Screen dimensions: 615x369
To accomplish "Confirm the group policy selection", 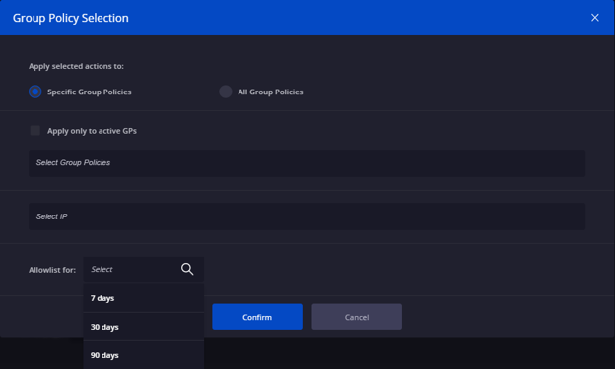I will coord(257,317).
